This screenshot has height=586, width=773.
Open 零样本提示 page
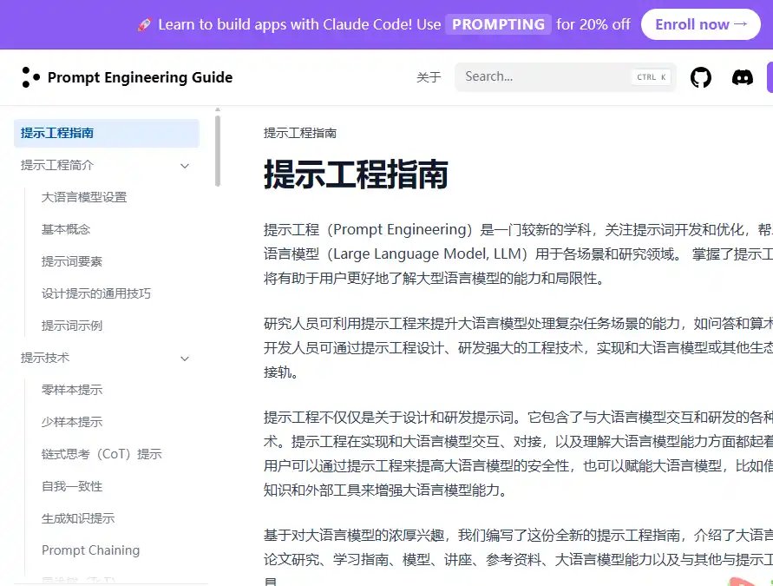[x=72, y=390]
